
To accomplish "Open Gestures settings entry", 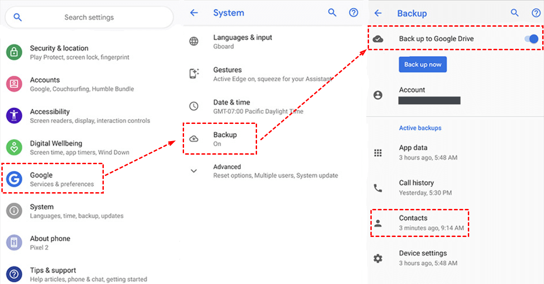I will click(227, 74).
